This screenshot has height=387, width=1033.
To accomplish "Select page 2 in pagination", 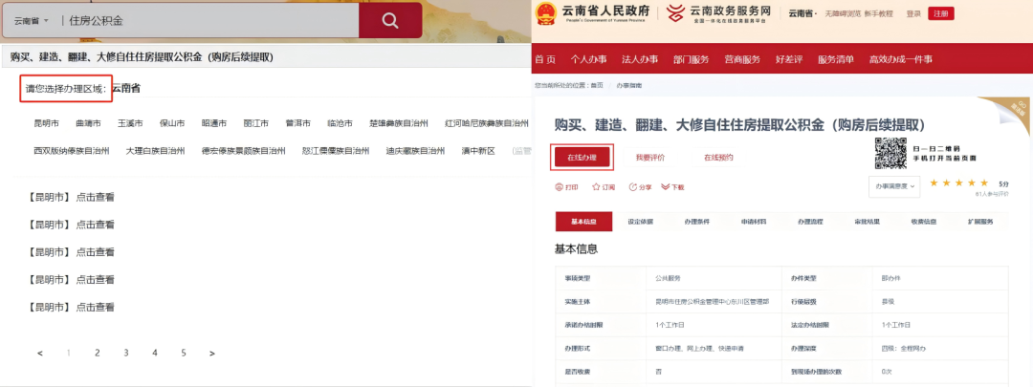I will click(x=97, y=353).
